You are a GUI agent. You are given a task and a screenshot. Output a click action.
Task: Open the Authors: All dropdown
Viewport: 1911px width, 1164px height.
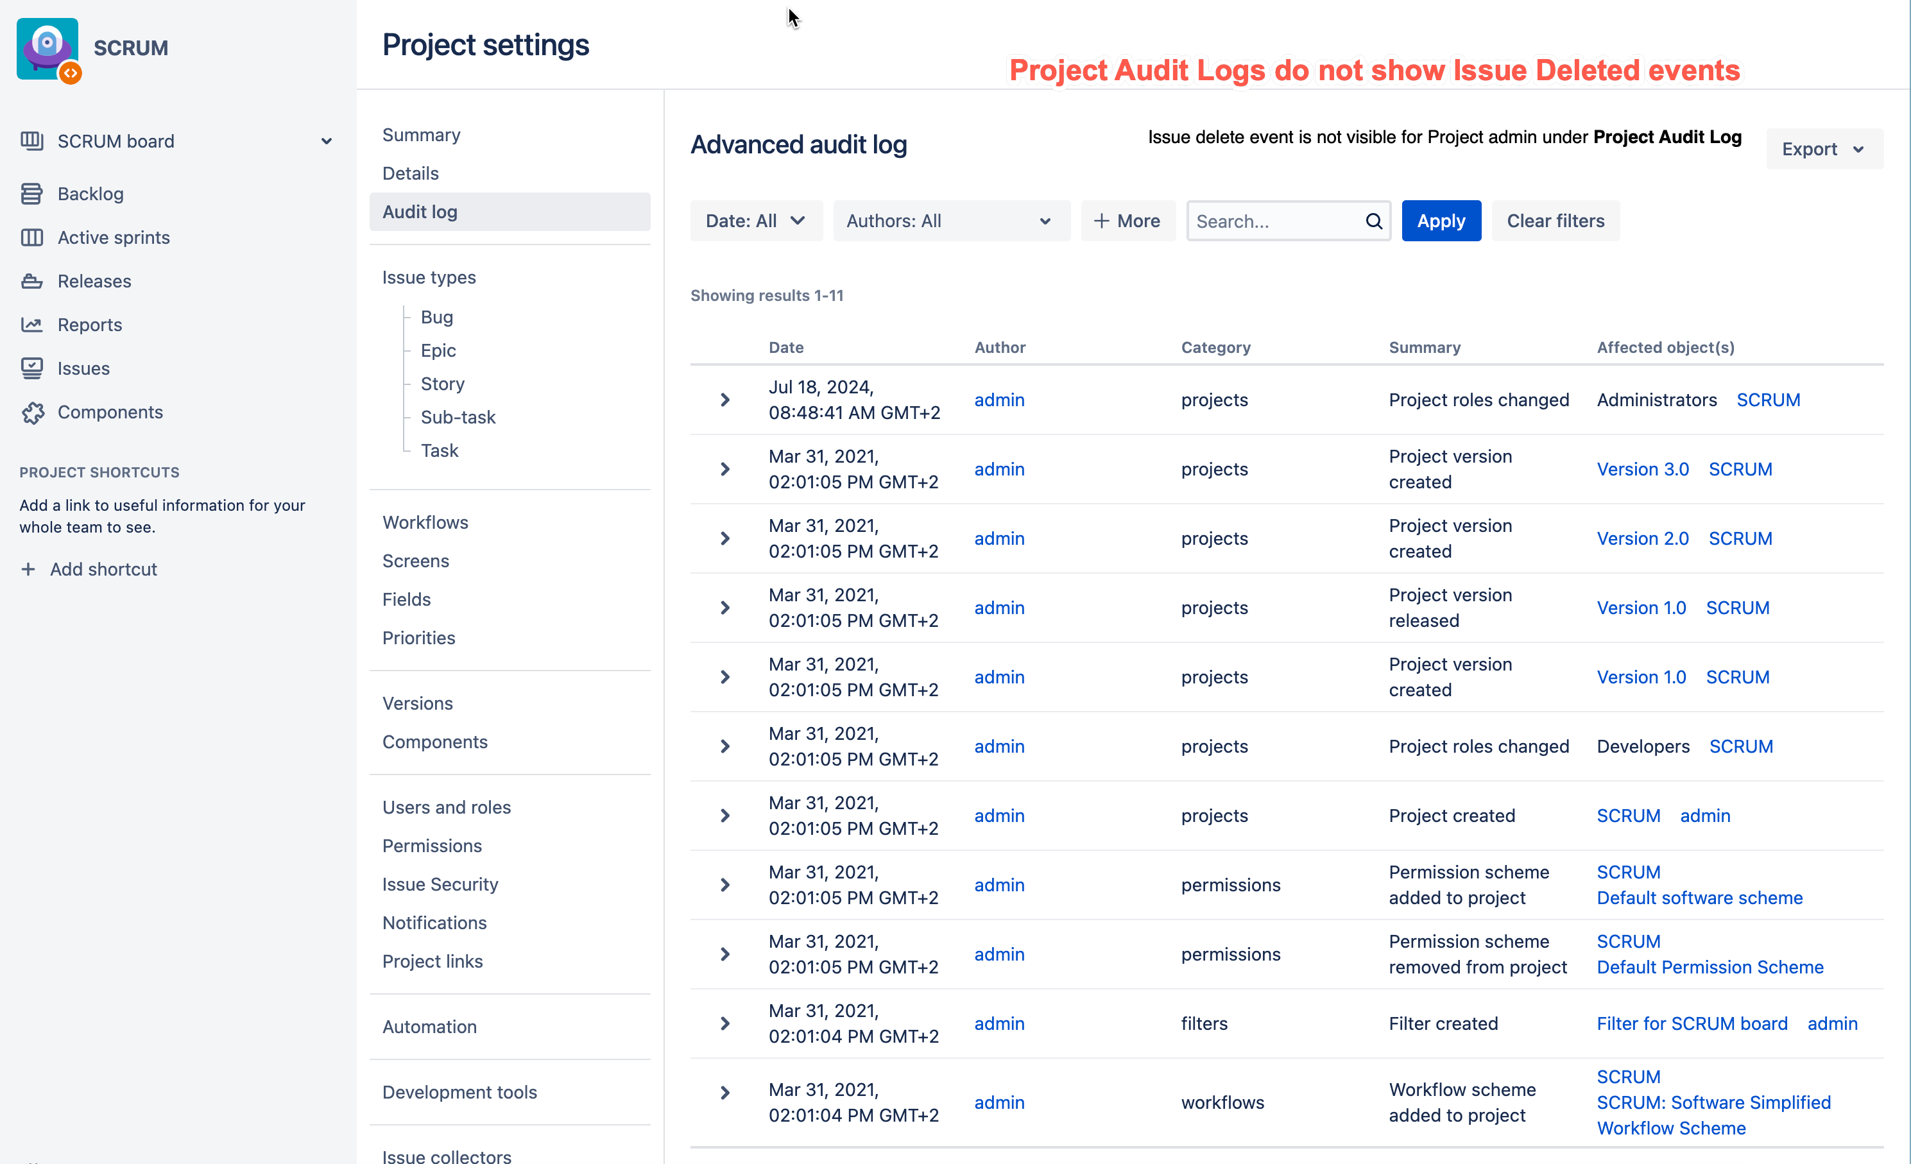(x=951, y=221)
